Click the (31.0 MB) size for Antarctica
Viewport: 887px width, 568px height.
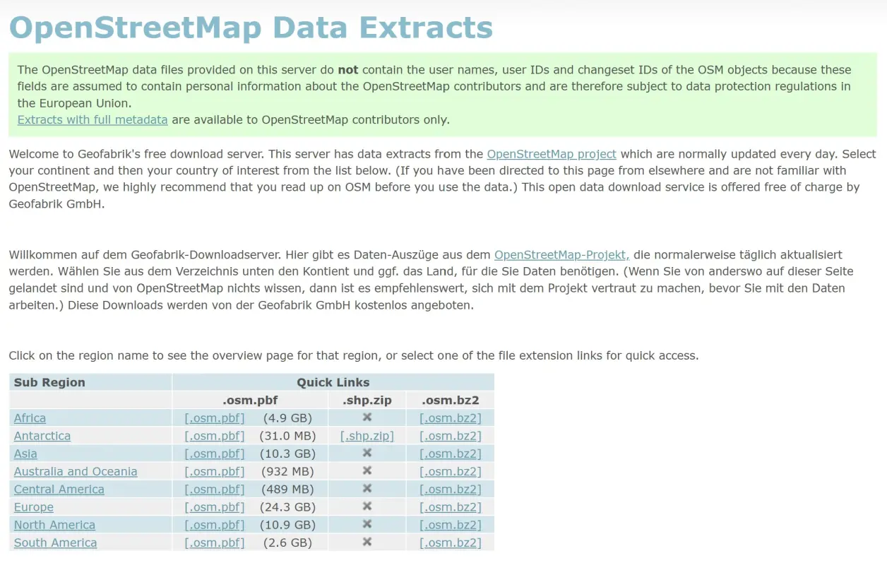click(287, 436)
